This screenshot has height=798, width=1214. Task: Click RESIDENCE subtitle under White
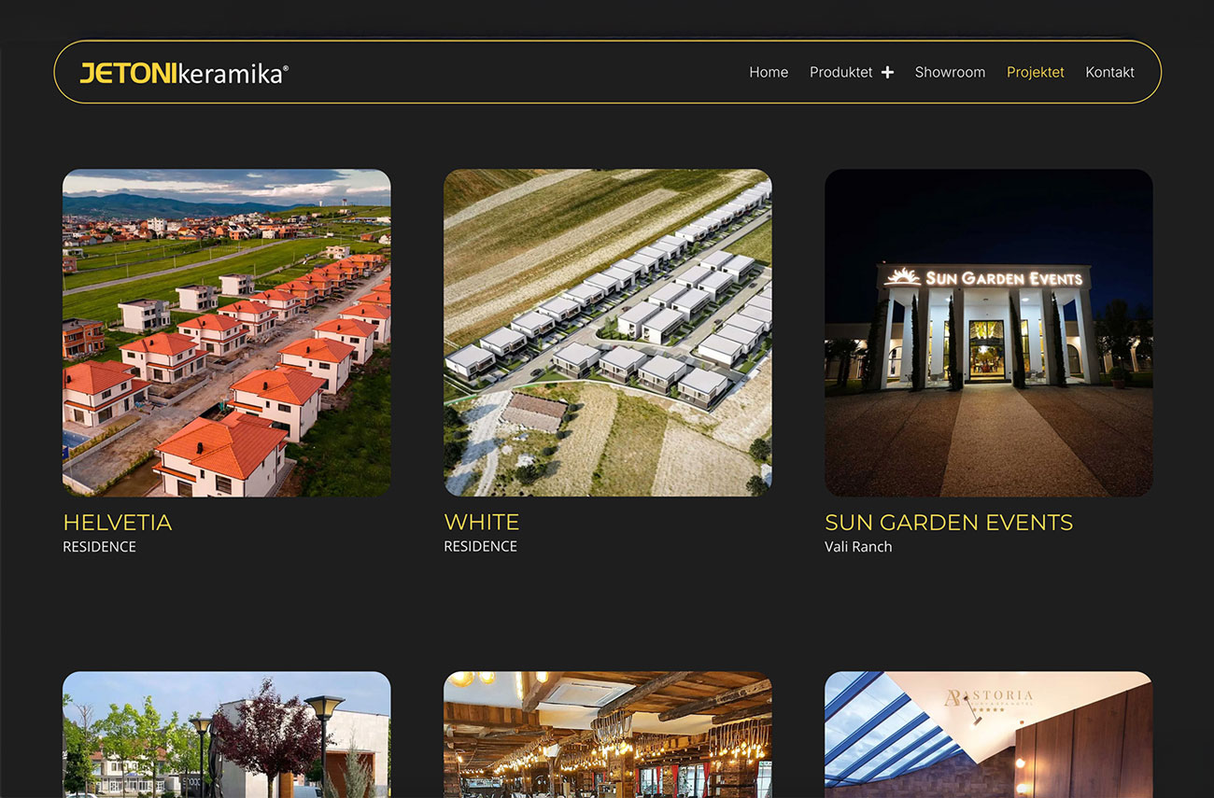pos(480,547)
